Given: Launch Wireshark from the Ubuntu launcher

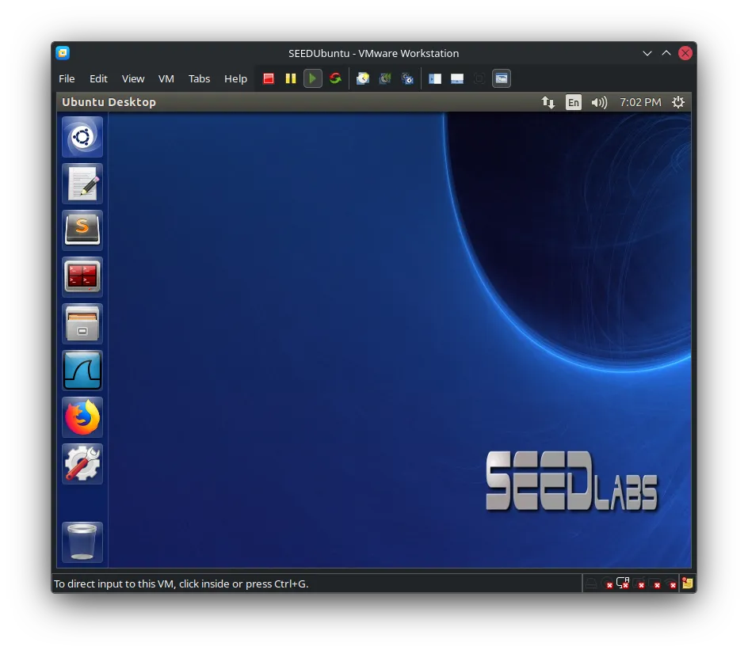Looking at the screenshot, I should click(x=82, y=371).
